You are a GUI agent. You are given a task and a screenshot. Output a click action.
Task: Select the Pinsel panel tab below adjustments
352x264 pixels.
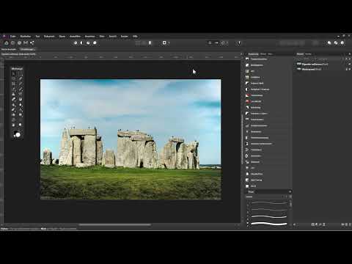point(251,192)
